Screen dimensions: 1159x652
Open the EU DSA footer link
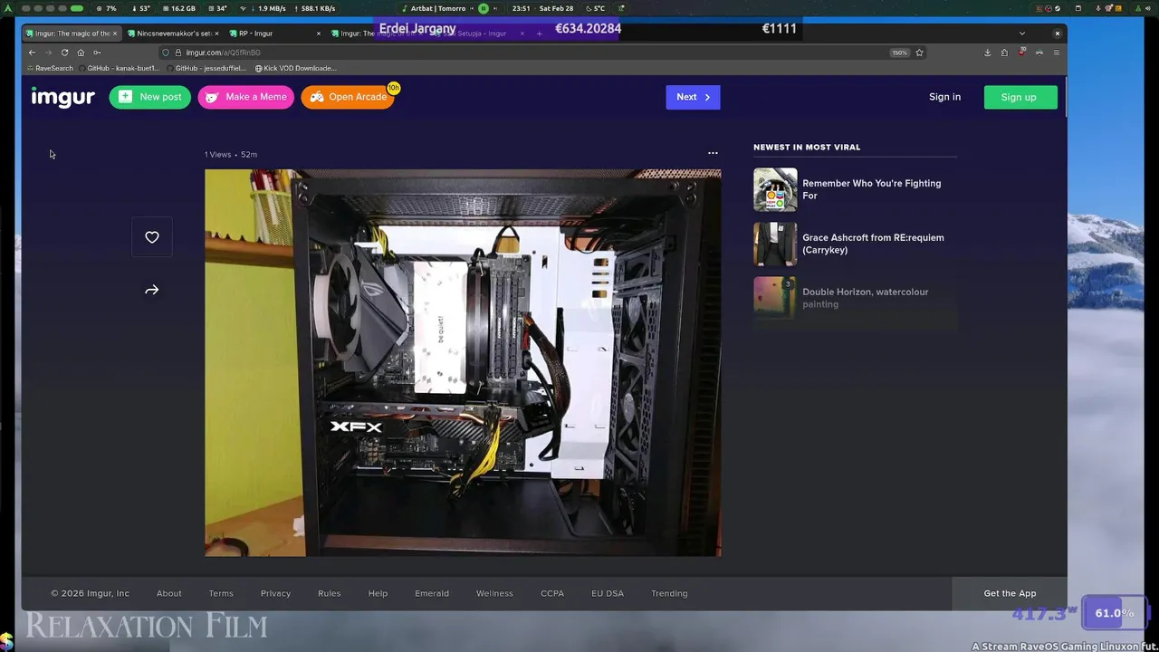pos(608,593)
